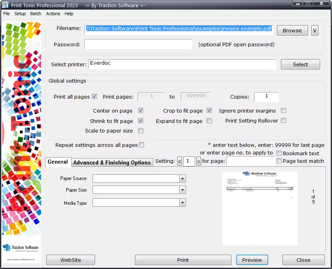Click the Preview button
The height and width of the screenshot is (269, 332).
point(252,260)
